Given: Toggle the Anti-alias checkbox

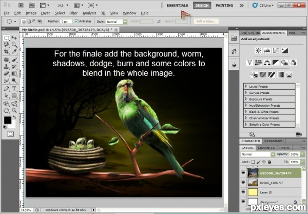Looking at the screenshot, I should click(76, 21).
